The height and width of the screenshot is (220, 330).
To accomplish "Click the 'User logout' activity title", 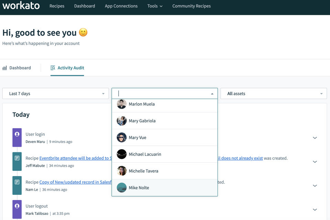I will click(x=37, y=206).
